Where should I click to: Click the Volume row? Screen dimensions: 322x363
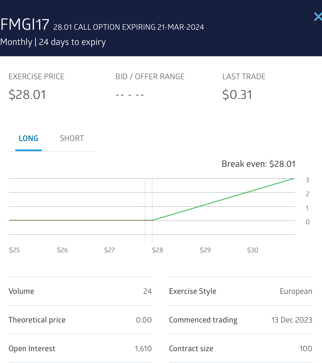click(80, 291)
